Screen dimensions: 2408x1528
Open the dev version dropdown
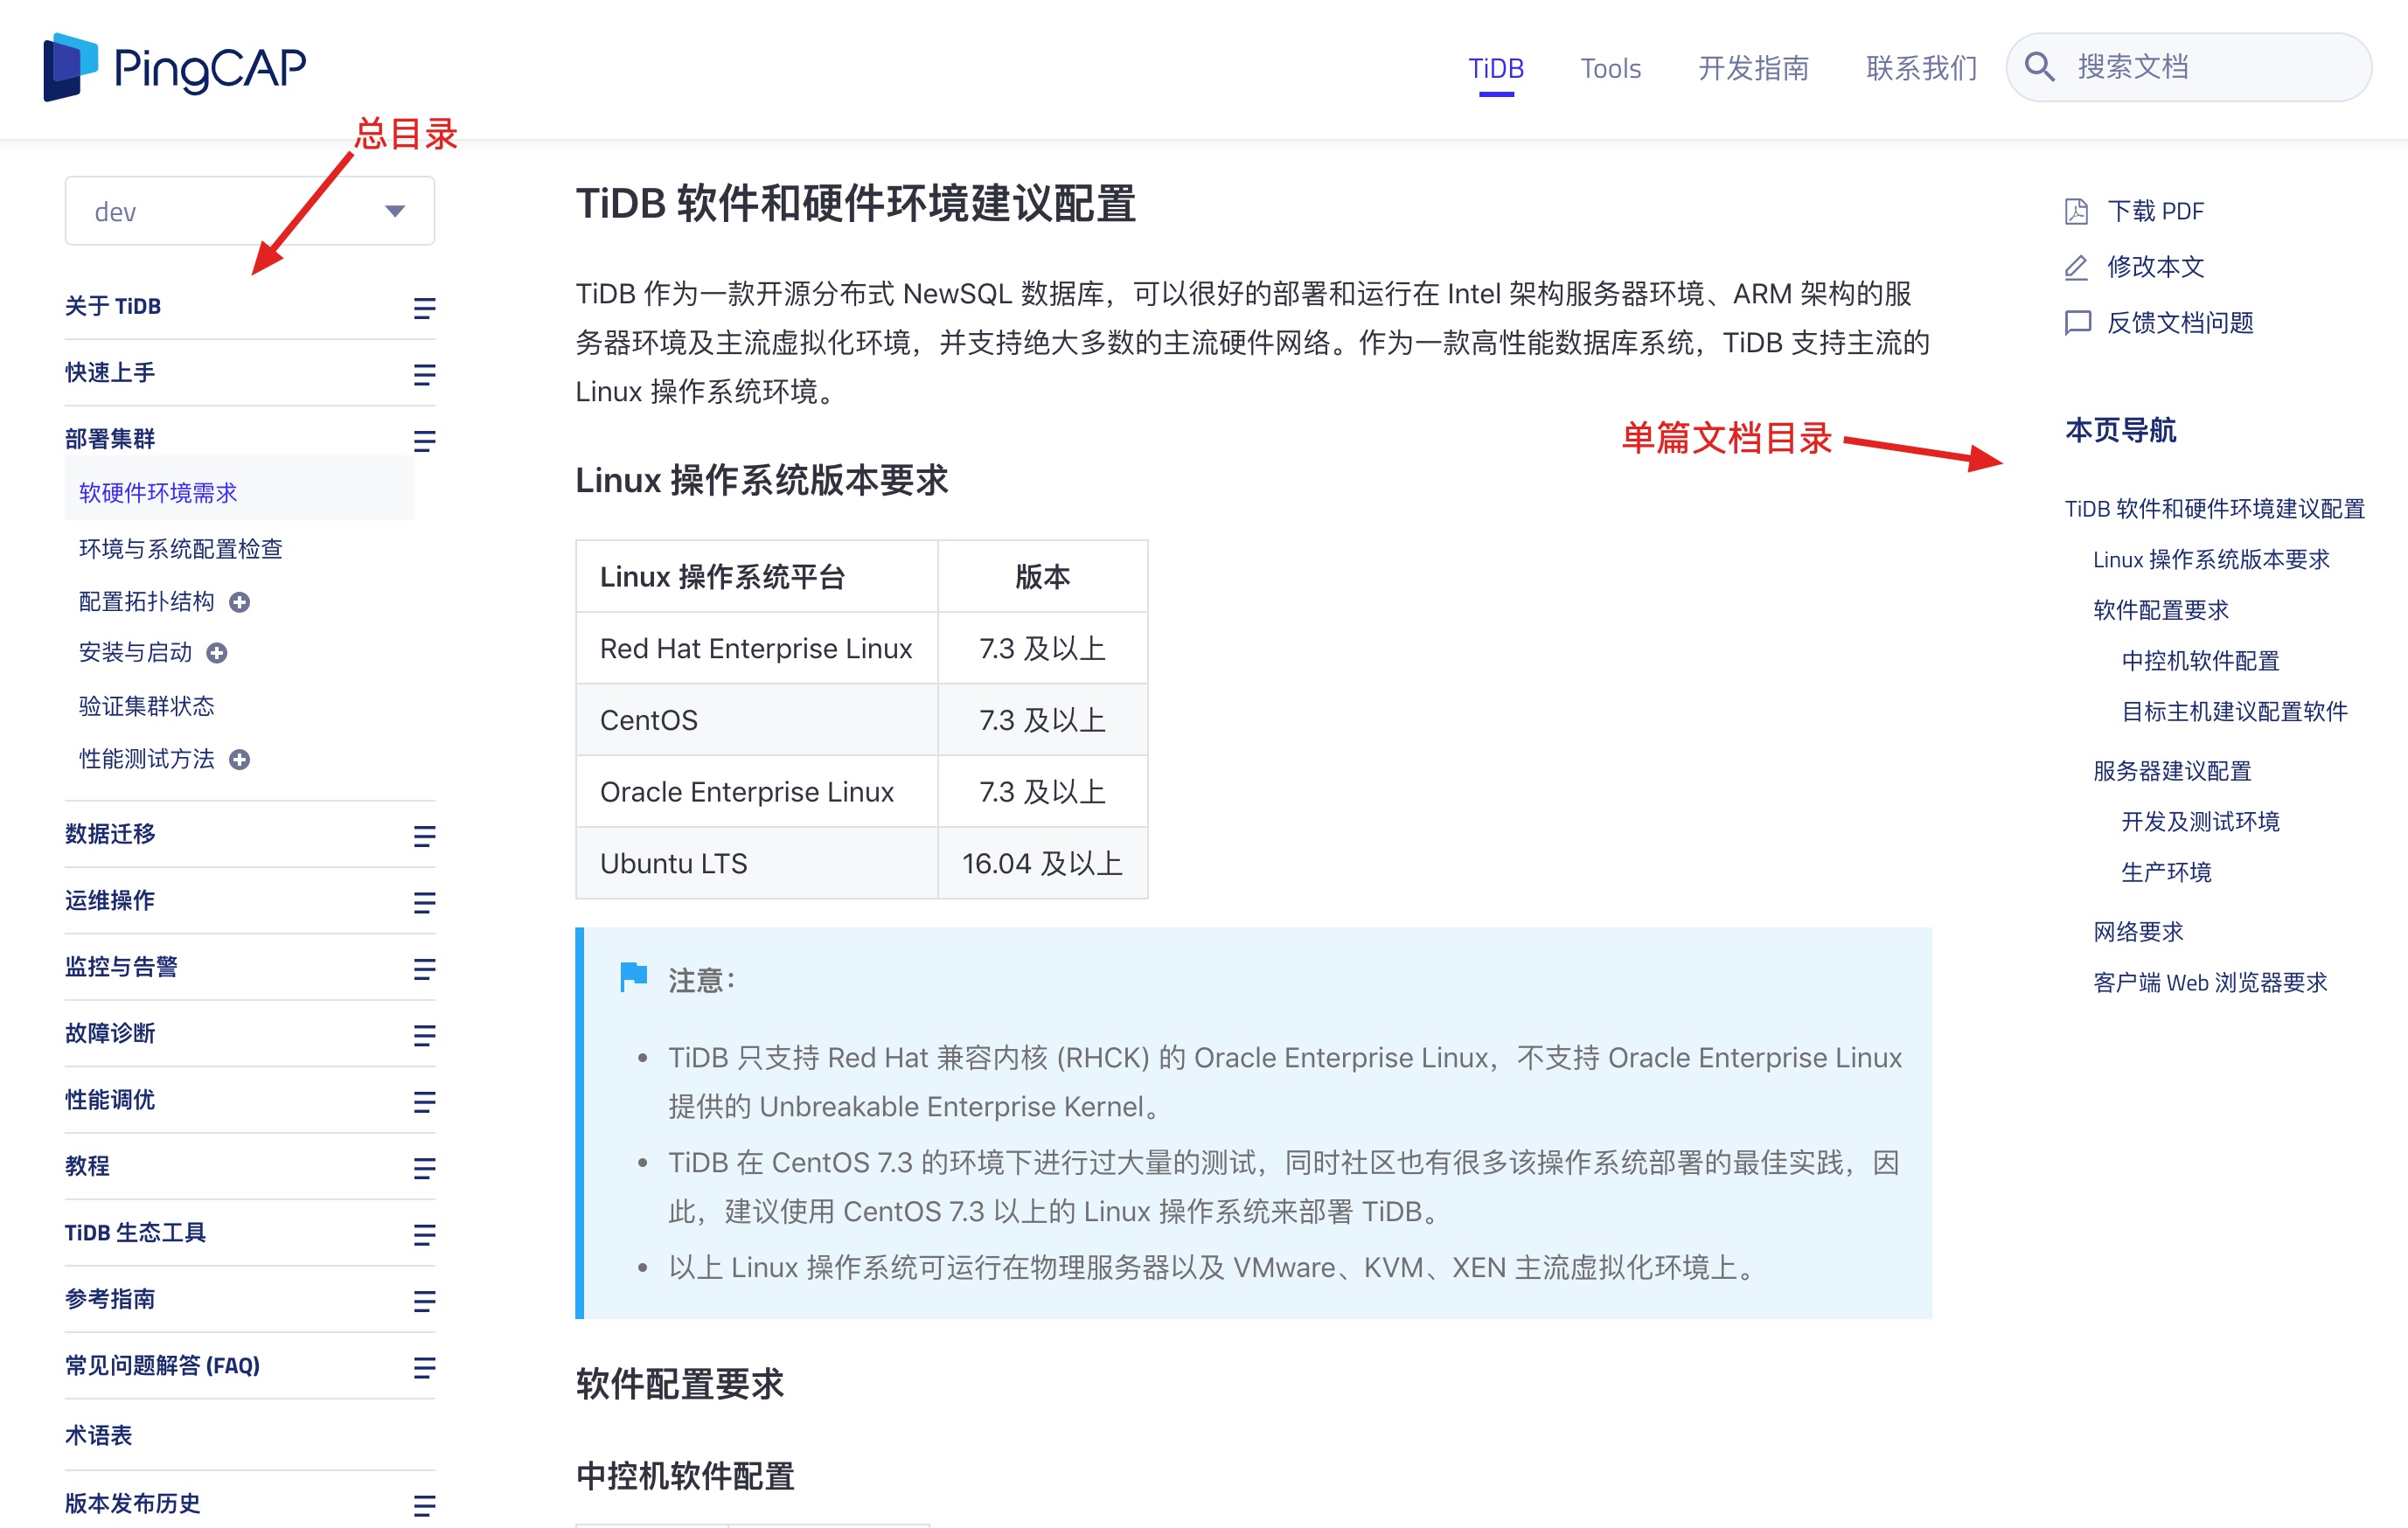coord(250,211)
